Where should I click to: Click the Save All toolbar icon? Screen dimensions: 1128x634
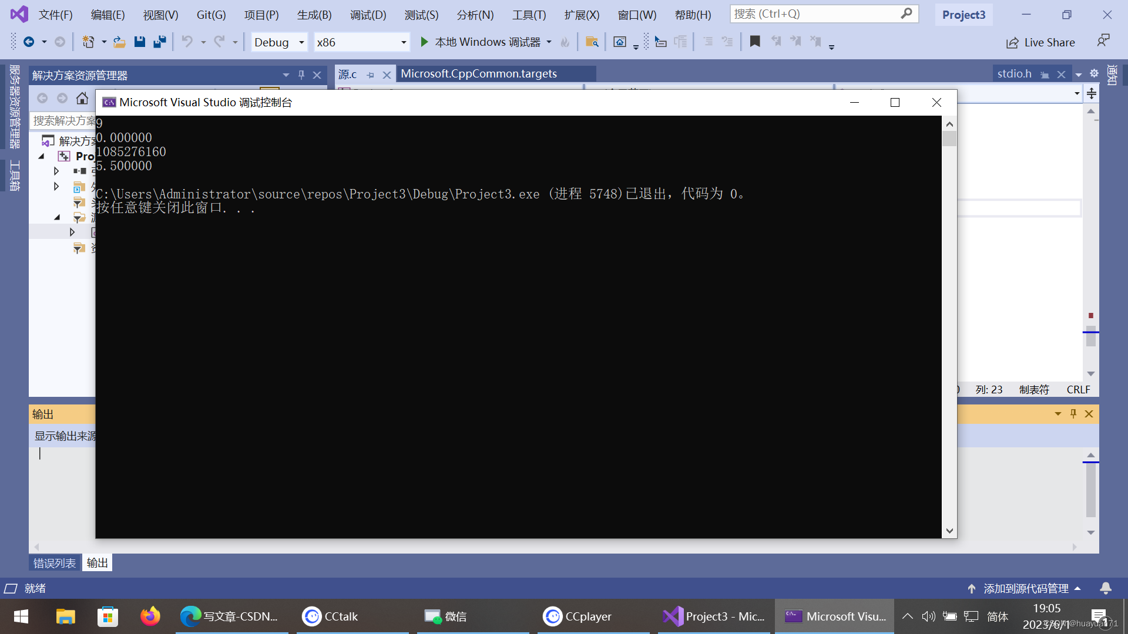[x=159, y=42]
